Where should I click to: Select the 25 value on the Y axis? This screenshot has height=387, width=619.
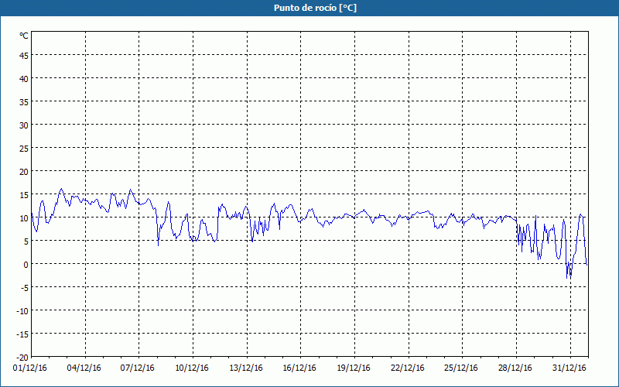[24, 149]
